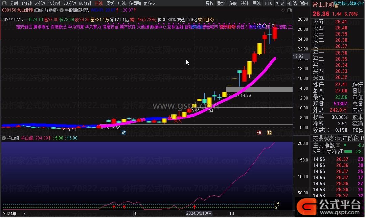Open the 多周期 multi-period view

(x=135, y=3)
